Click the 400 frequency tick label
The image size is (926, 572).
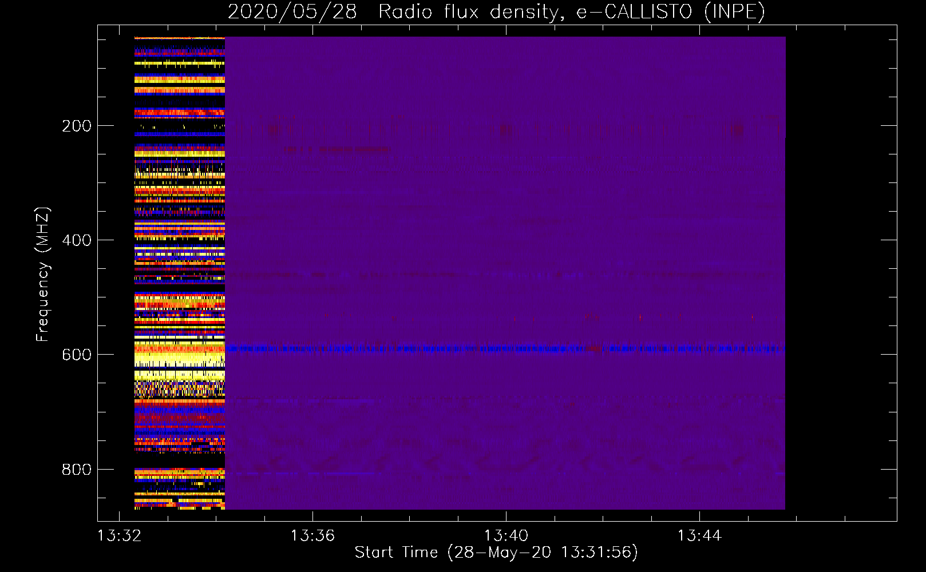point(77,240)
